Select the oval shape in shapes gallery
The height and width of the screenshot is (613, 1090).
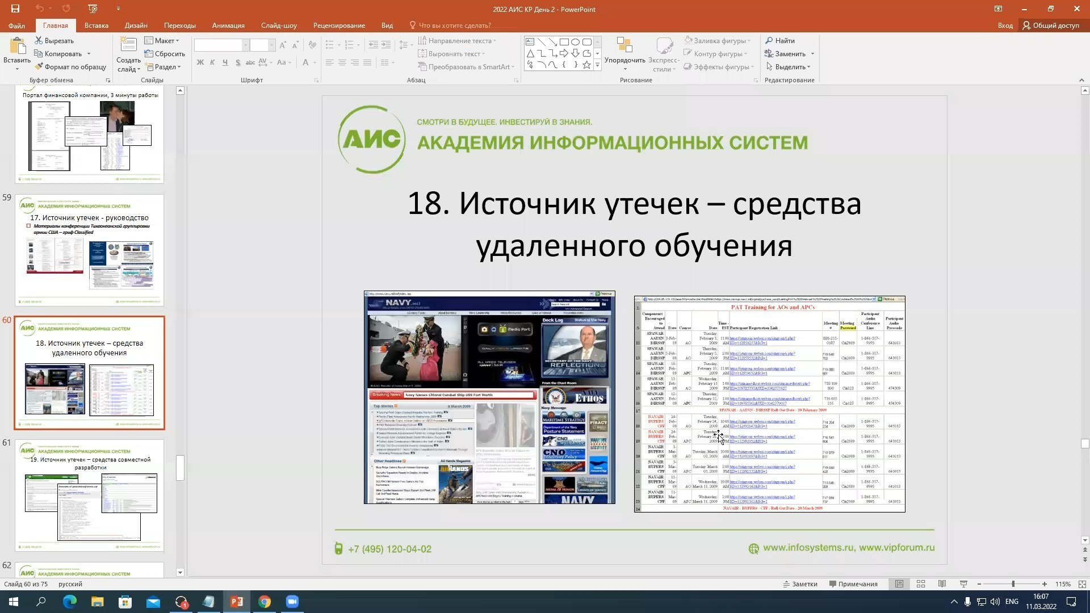tap(575, 42)
